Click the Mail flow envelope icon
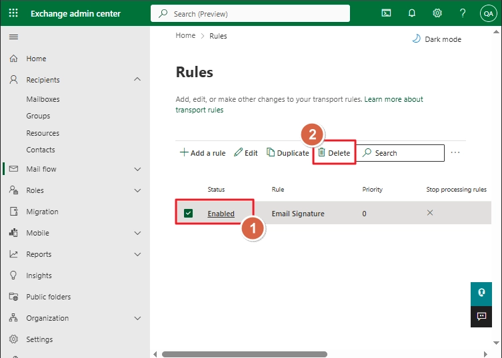502x358 pixels. tap(13, 169)
